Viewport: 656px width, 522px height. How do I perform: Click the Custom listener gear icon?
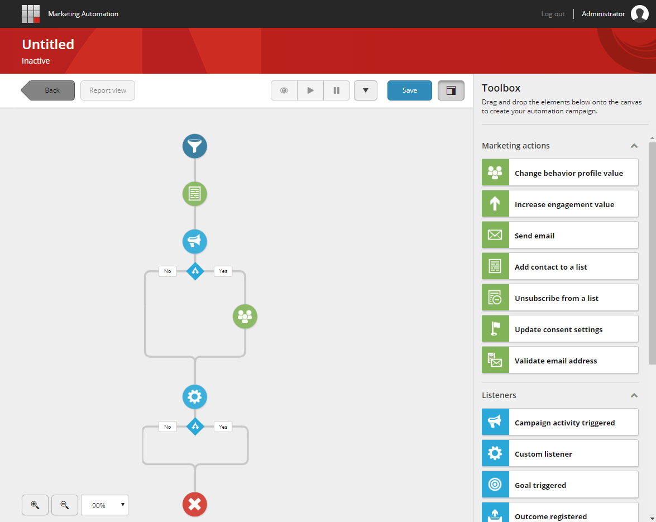495,453
